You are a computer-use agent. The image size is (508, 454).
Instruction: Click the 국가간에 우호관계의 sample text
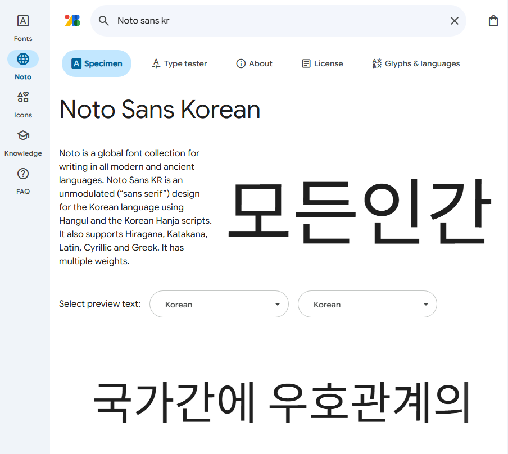(281, 402)
